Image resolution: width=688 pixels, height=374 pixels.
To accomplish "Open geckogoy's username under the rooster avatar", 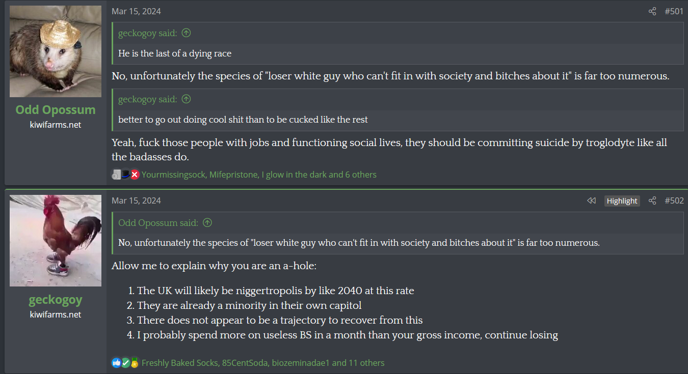I will [x=56, y=300].
